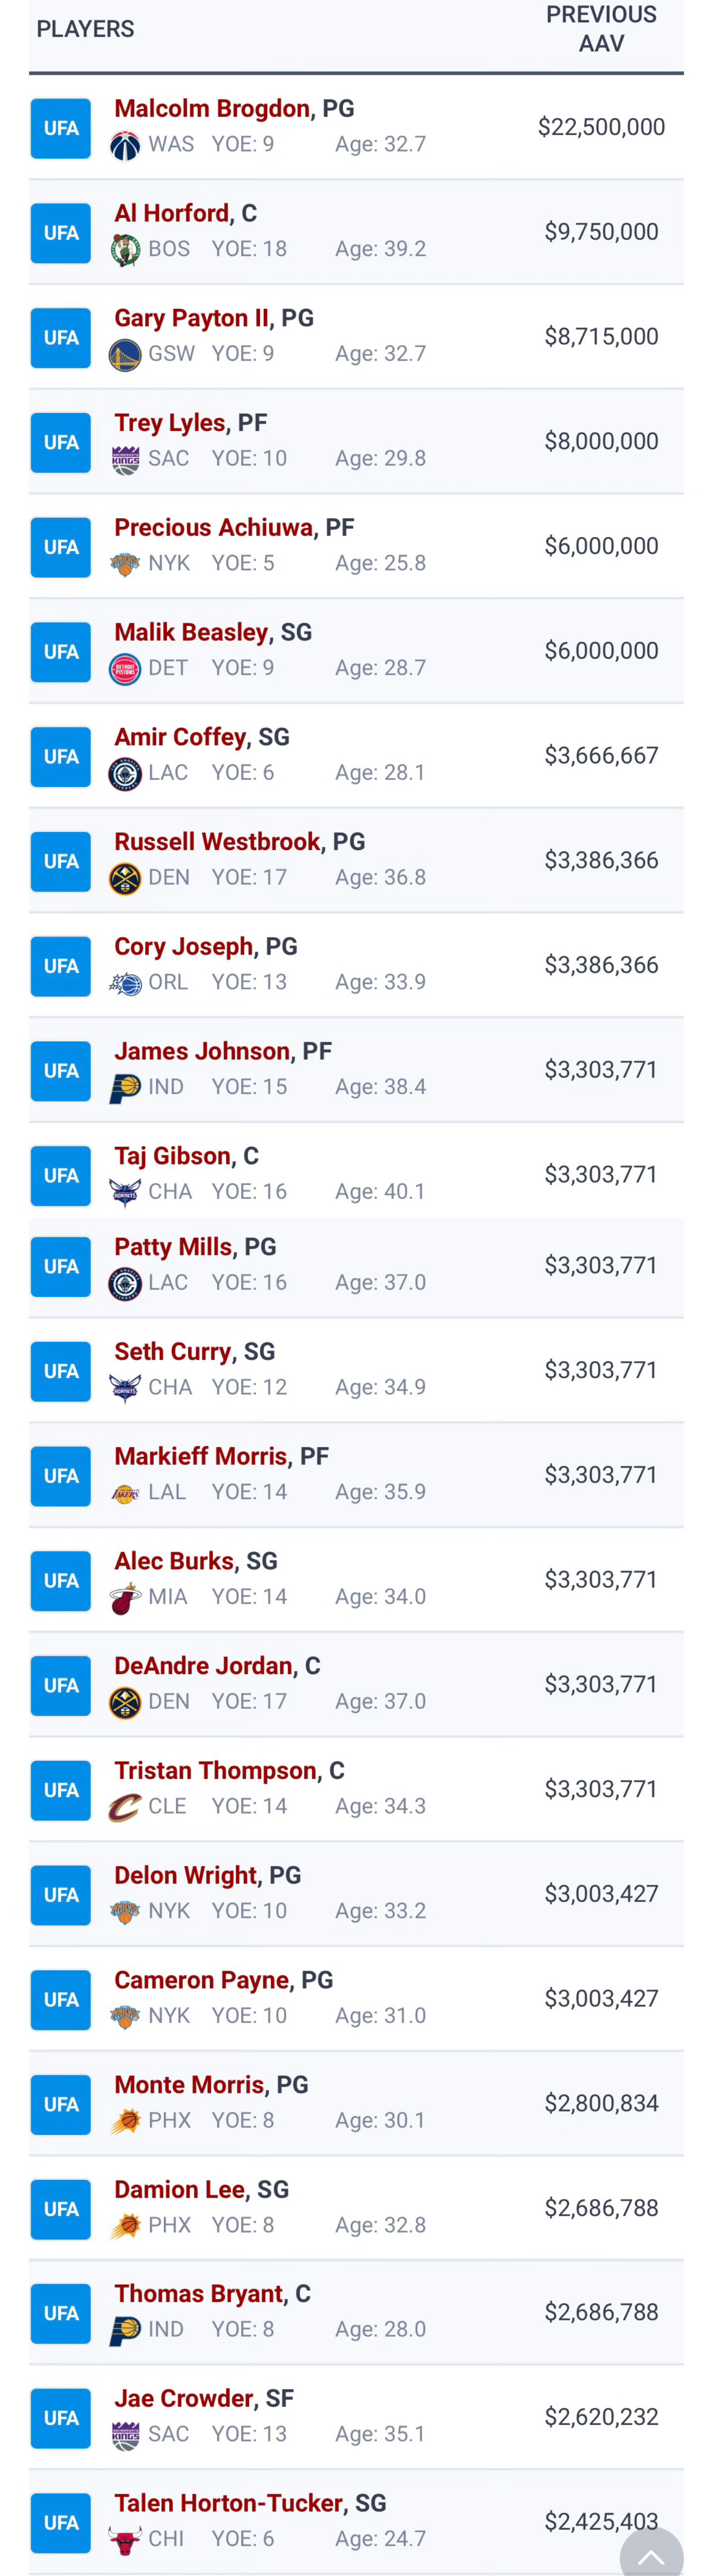Sort by the Previous AAV column header
This screenshot has height=2576, width=713.
pos(601,29)
